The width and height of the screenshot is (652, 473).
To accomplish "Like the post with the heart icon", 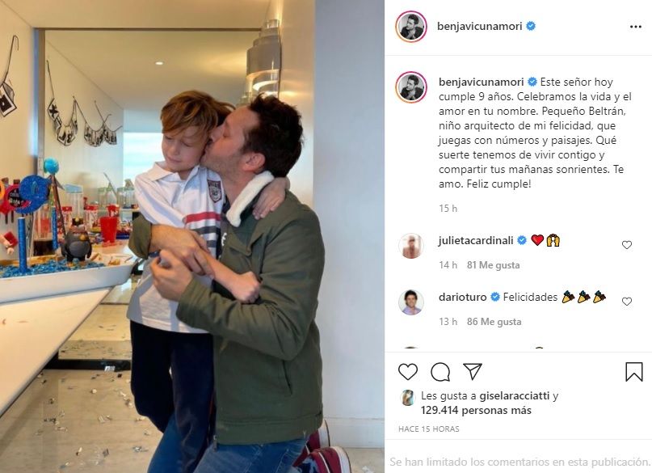I will (408, 371).
